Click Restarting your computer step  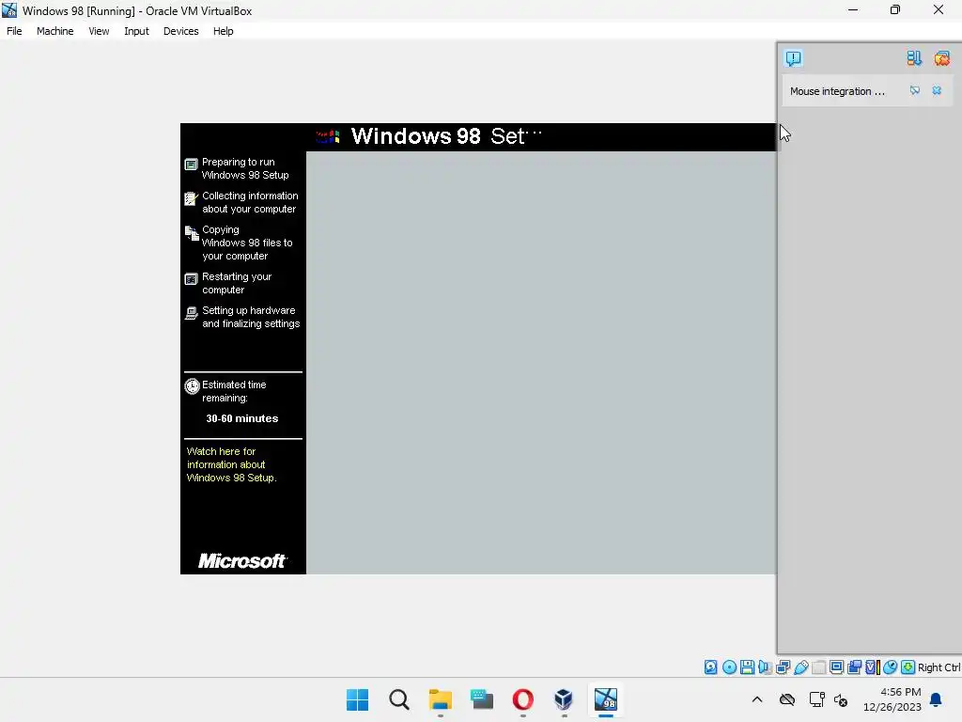point(236,283)
